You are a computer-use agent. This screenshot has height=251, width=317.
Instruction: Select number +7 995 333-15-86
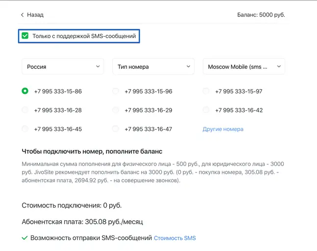[x=25, y=91]
